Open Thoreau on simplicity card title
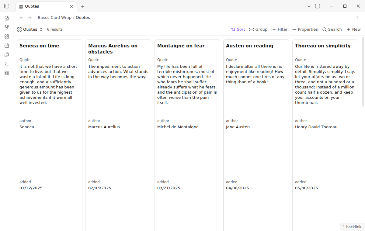 click(x=323, y=46)
